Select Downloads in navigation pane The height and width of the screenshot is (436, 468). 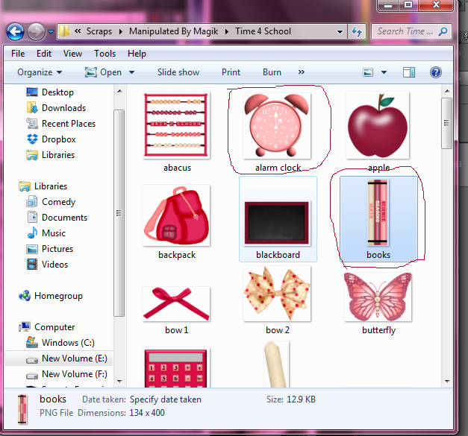click(56, 108)
